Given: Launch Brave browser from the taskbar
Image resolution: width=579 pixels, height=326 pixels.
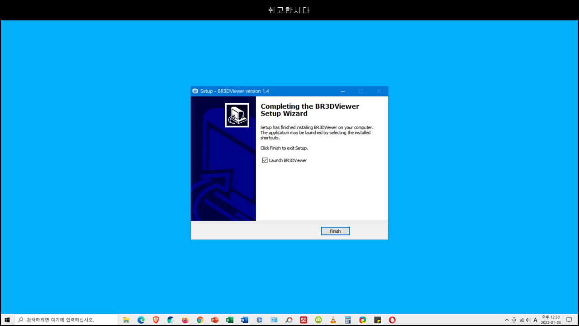Looking at the screenshot, I should tap(156, 320).
